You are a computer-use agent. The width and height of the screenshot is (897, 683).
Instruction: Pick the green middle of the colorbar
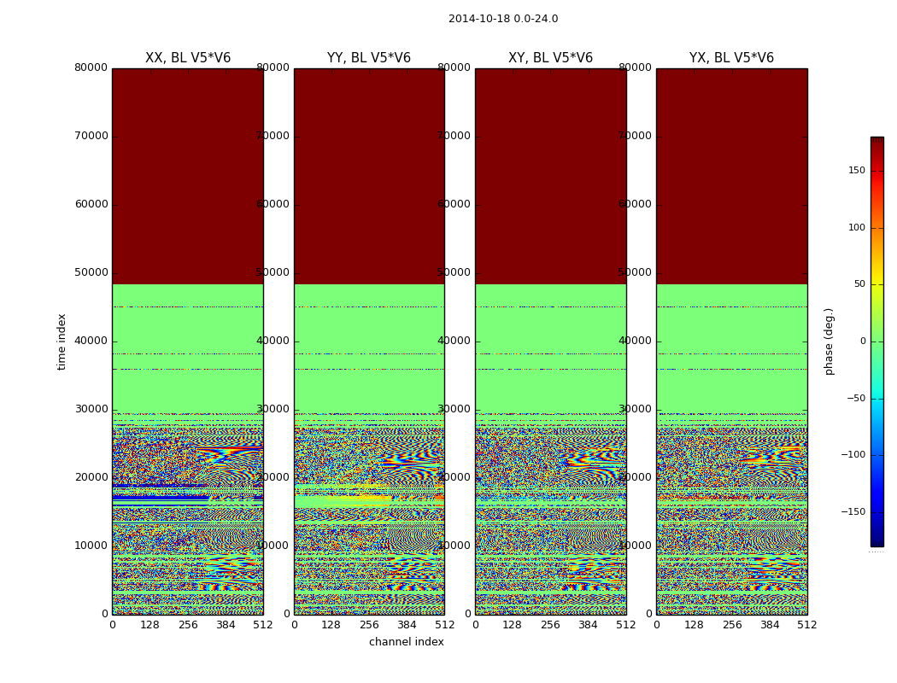point(876,341)
